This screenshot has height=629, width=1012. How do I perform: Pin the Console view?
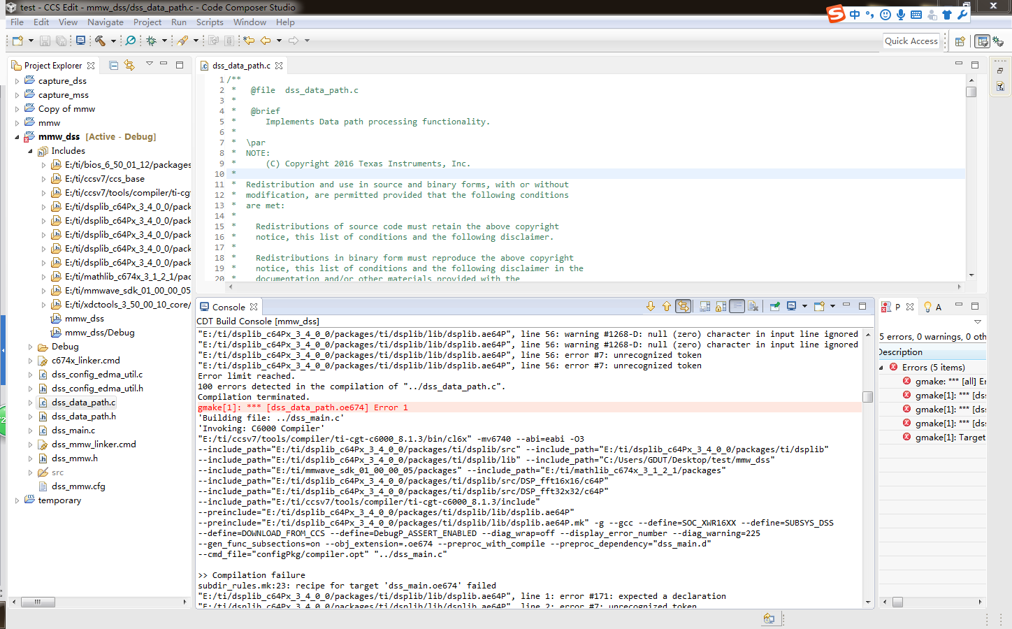click(774, 306)
